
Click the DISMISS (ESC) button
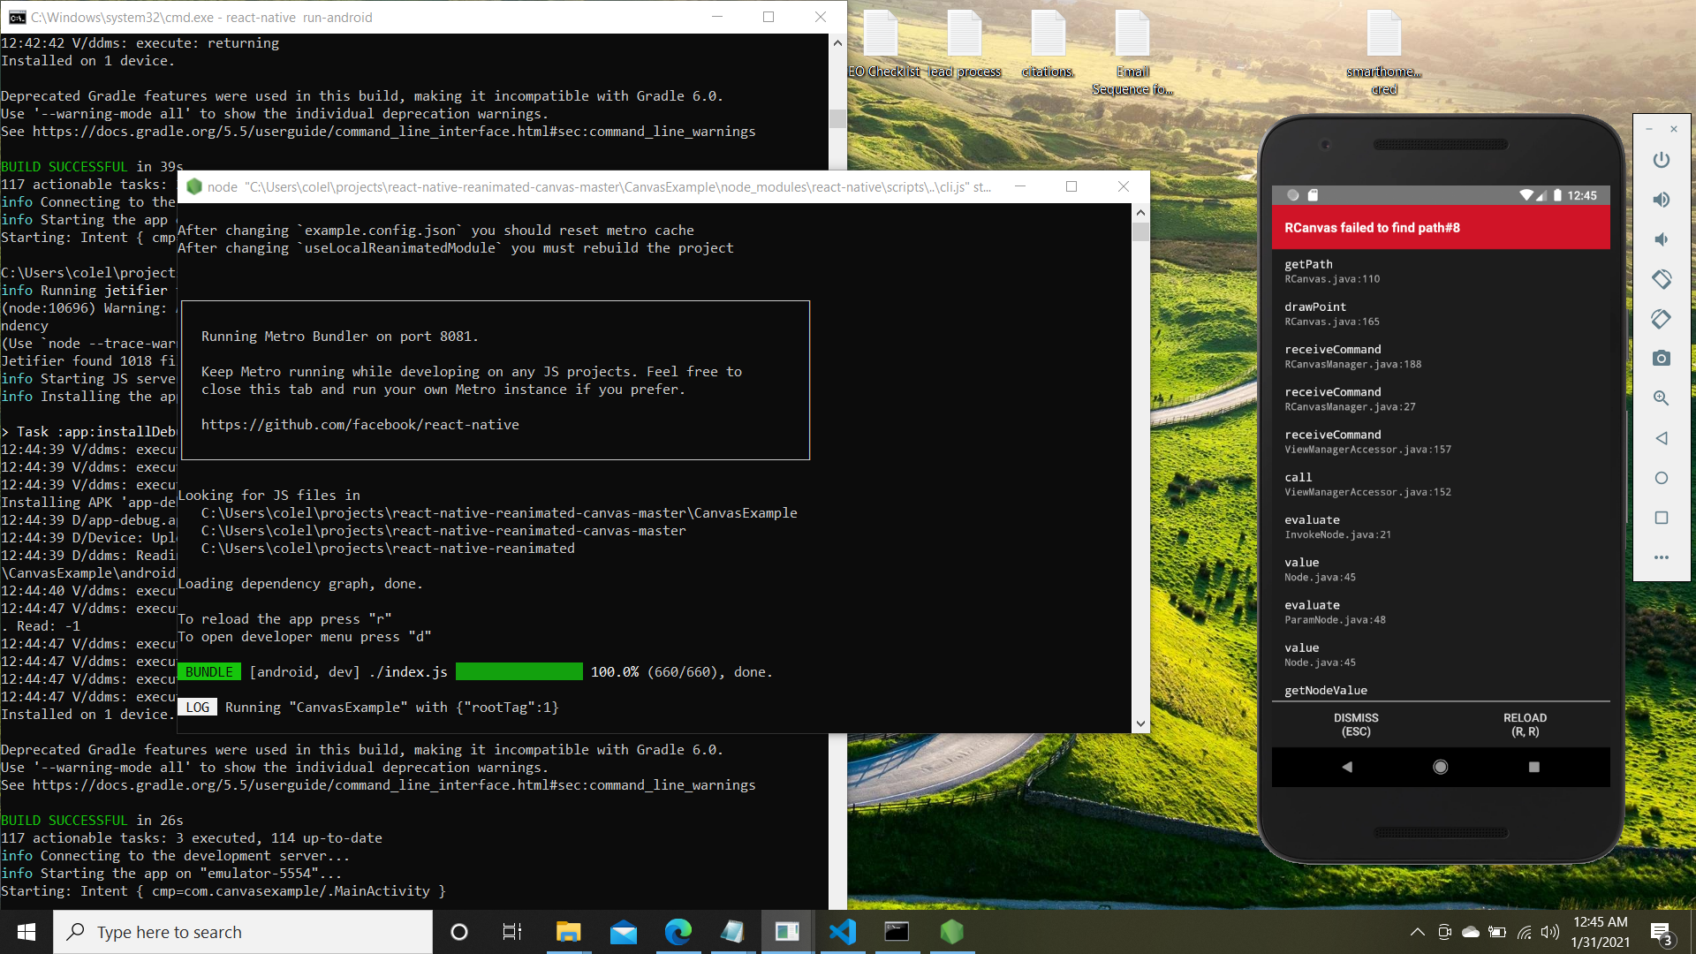(1356, 724)
